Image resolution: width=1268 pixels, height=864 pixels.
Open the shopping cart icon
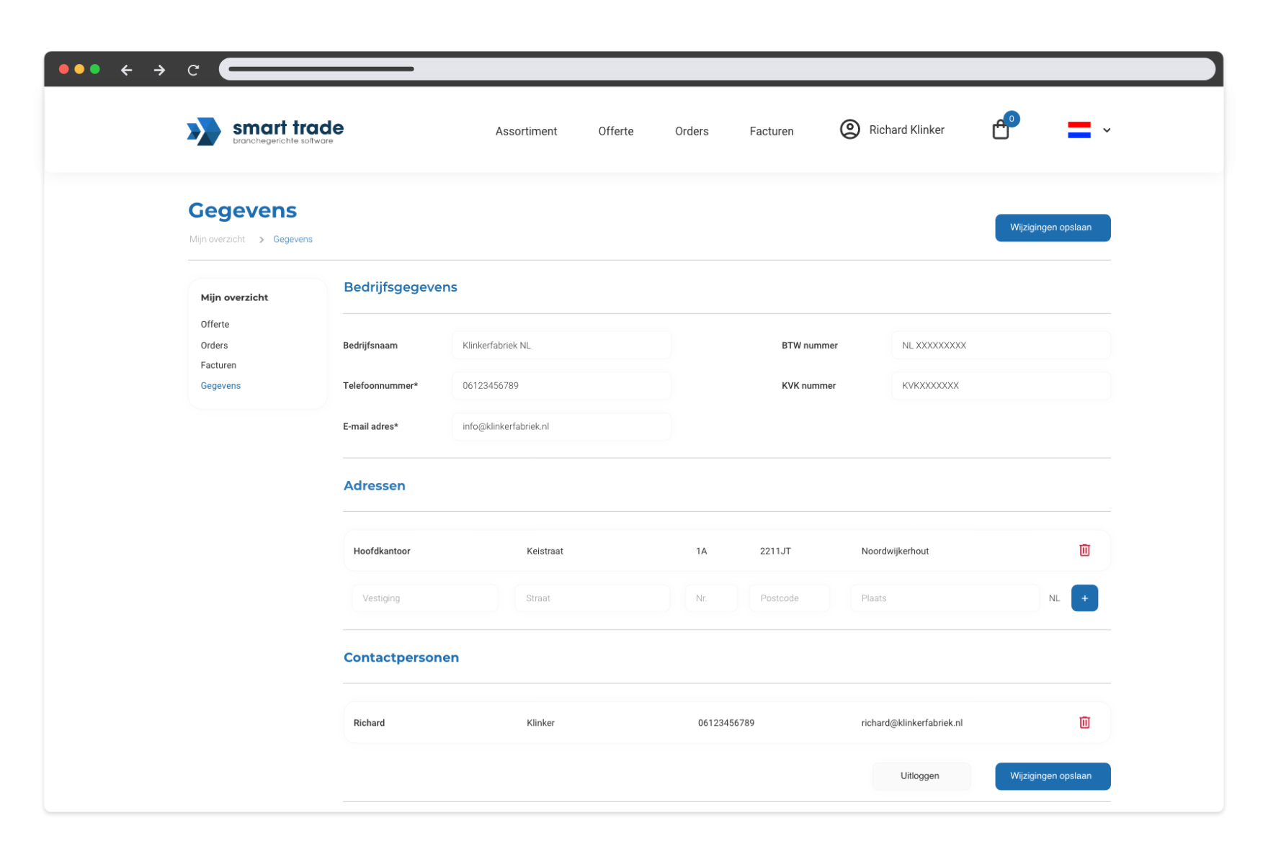coord(1000,130)
